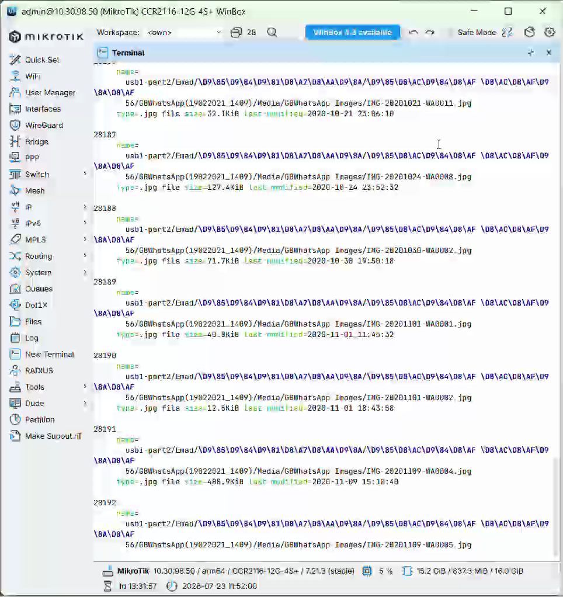Detach the Terminal panel with pin icon
563x597 pixels.
[531, 53]
